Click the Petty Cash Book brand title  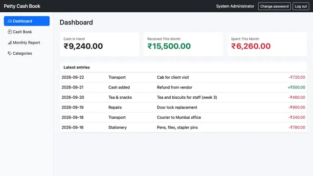point(22,6)
